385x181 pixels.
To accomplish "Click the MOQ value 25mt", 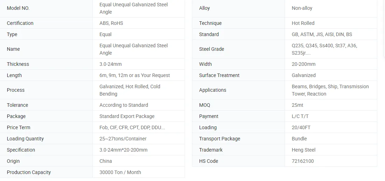I will pyautogui.click(x=297, y=105).
